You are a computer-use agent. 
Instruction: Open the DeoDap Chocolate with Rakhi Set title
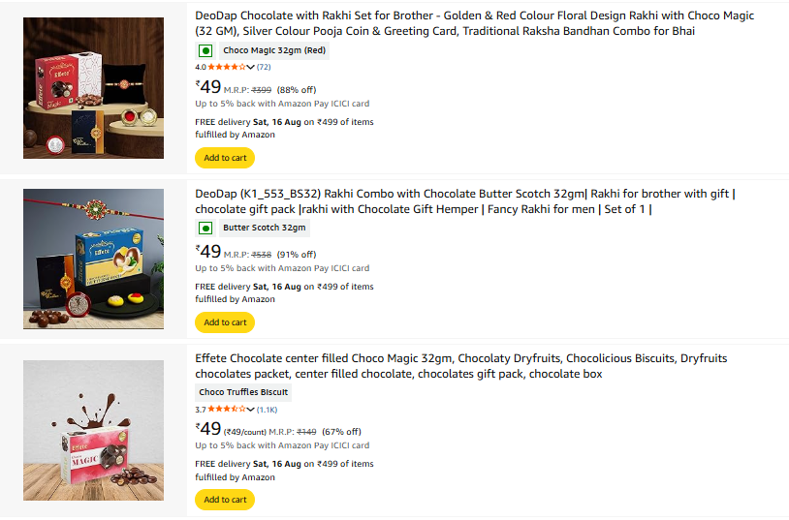pyautogui.click(x=475, y=23)
